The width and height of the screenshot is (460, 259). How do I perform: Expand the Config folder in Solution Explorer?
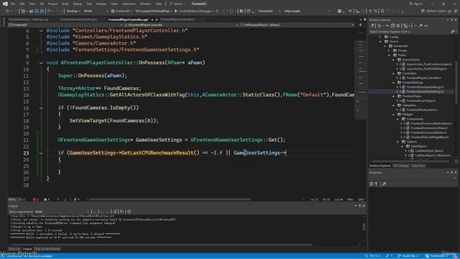click(x=380, y=37)
